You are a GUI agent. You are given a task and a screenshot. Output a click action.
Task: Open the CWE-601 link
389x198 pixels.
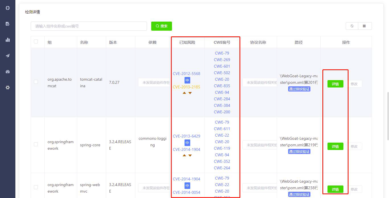point(222,66)
